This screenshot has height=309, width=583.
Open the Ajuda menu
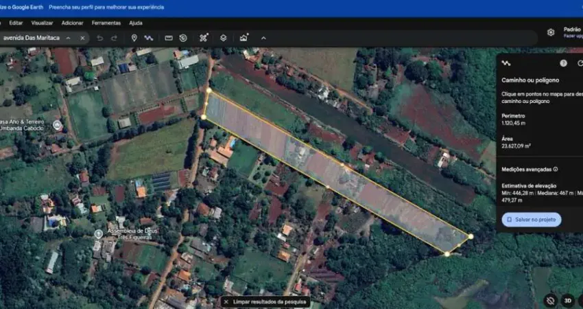[x=136, y=23]
